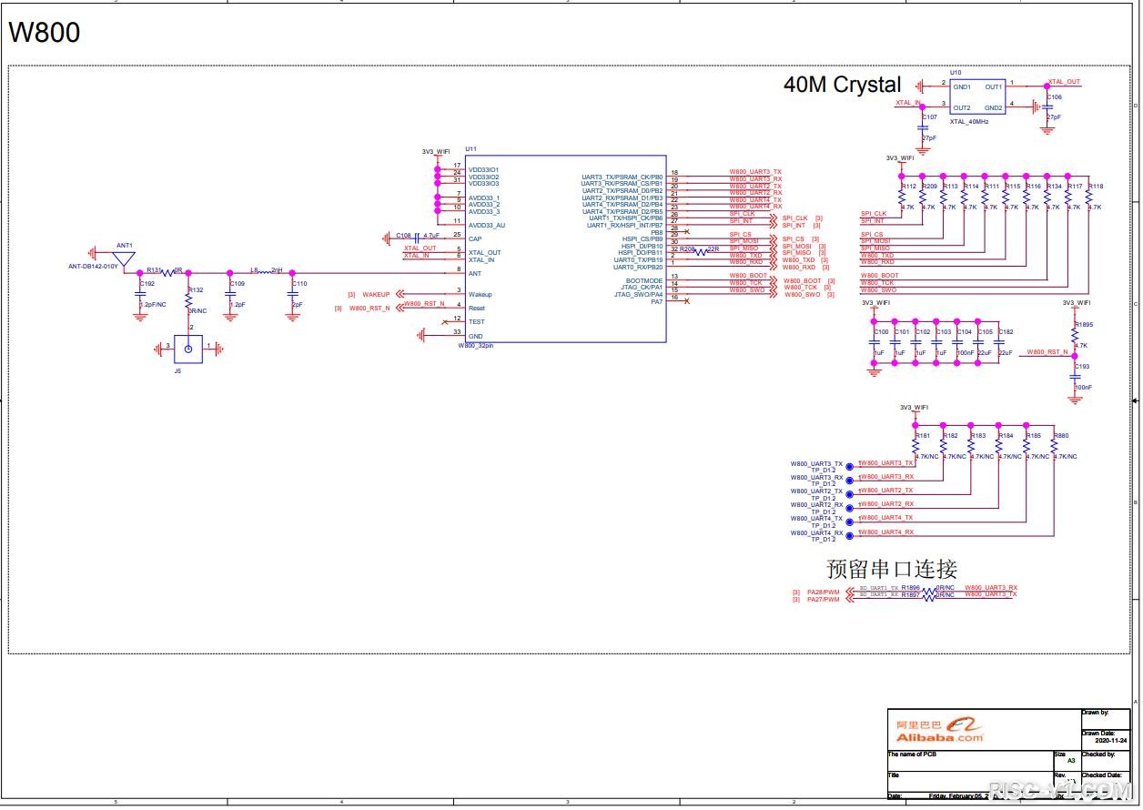Select the W800_UART4_RX blue test point

tap(849, 535)
